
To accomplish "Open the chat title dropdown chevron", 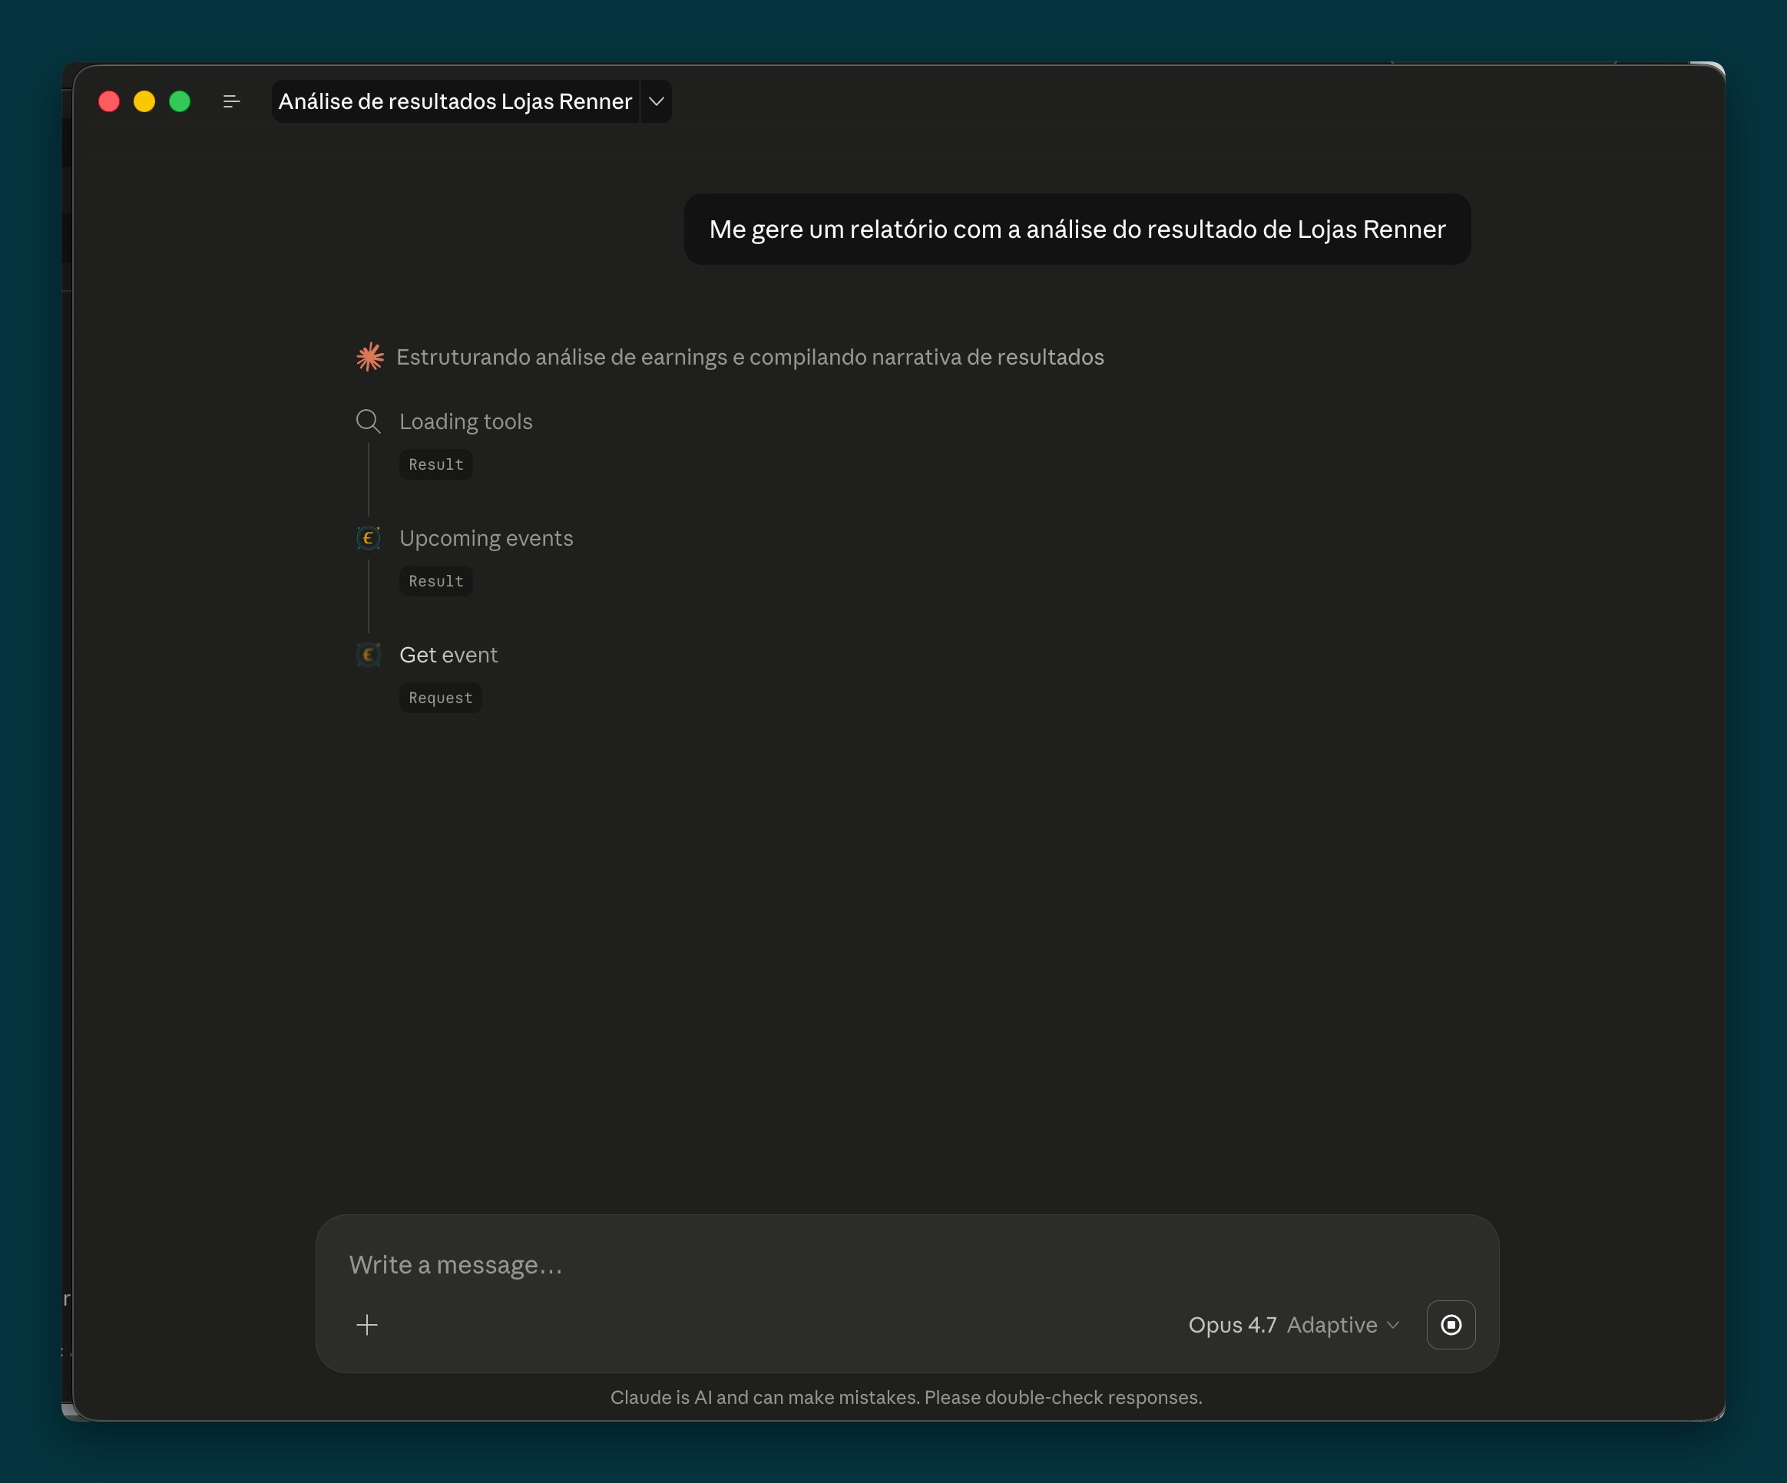I will click(x=656, y=102).
